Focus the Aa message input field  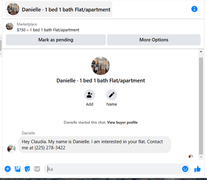[x=117, y=169]
